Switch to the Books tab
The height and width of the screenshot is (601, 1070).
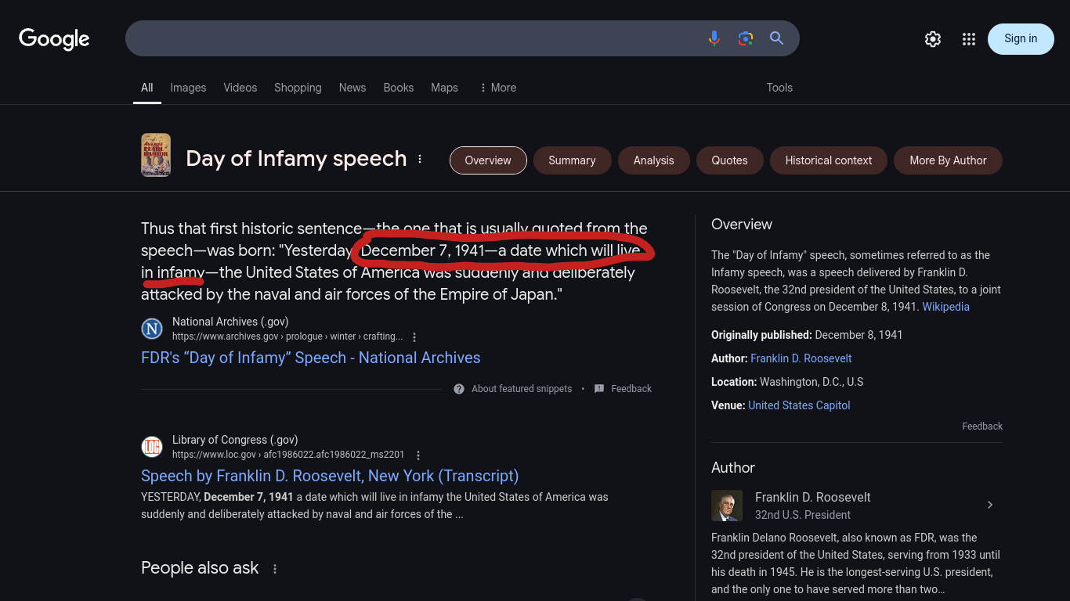[399, 88]
